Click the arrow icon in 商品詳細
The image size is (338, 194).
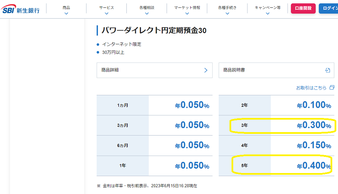click(206, 70)
